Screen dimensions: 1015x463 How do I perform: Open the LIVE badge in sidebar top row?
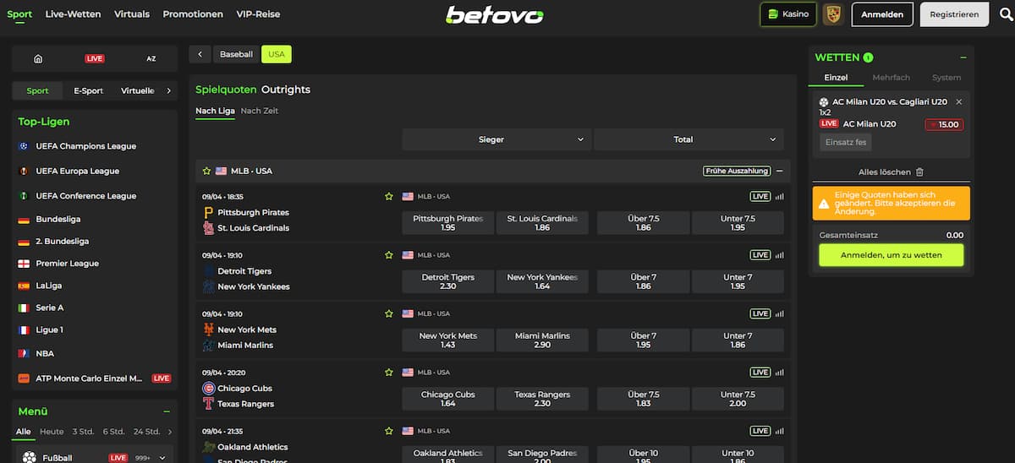95,58
